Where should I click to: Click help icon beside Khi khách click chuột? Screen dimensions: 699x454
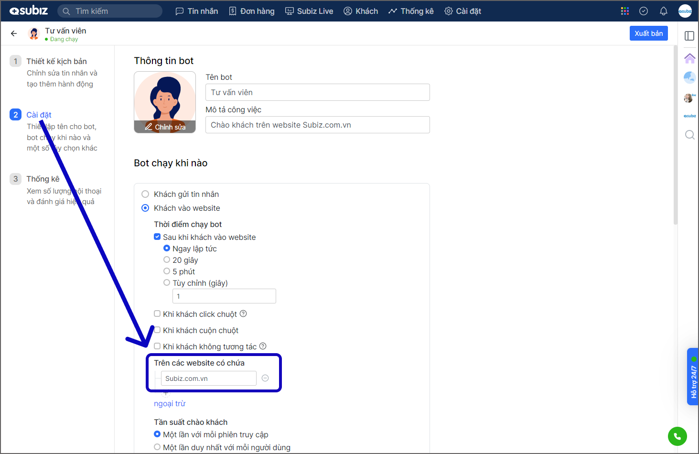pyautogui.click(x=243, y=314)
